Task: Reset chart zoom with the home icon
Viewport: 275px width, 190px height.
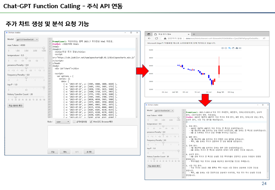Action: [237, 48]
